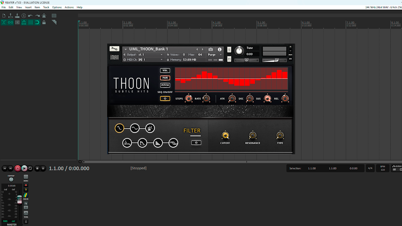Toggle auto-crossfade toolbar icon
Viewport: 402px width, 226px height.
[x=4, y=22]
